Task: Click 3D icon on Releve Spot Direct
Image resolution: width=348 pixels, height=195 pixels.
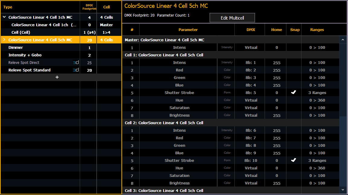Action: [76, 63]
